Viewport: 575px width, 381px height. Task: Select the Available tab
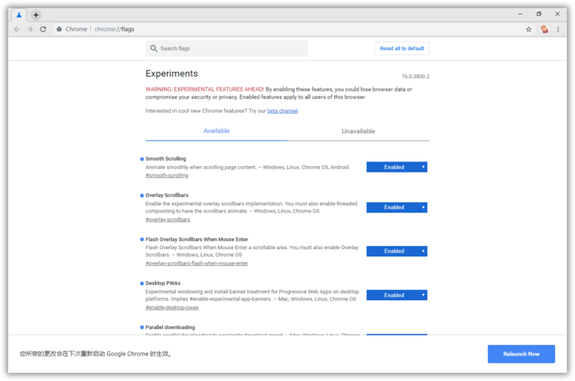[x=216, y=131]
